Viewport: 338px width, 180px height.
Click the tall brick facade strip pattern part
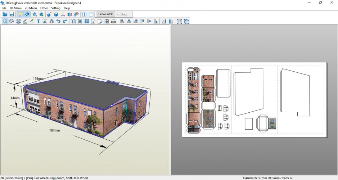193,100
